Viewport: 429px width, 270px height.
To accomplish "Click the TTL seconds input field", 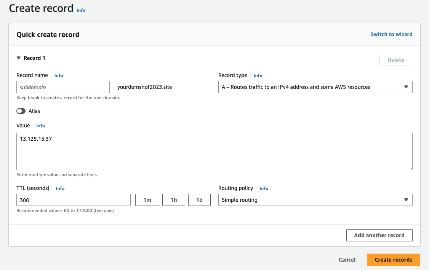I will 74,200.
